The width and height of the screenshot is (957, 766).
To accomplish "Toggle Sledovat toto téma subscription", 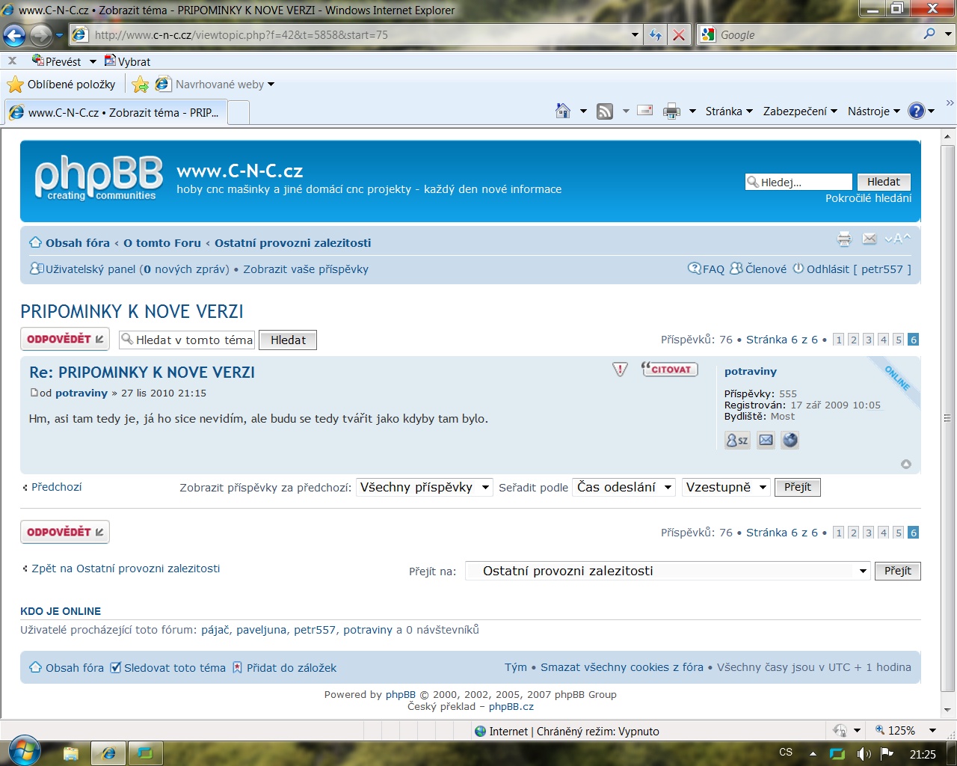I will [x=167, y=668].
